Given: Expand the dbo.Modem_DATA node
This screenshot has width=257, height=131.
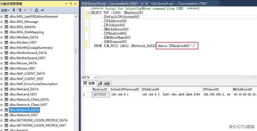Looking at the screenshot, I should (2, 37).
